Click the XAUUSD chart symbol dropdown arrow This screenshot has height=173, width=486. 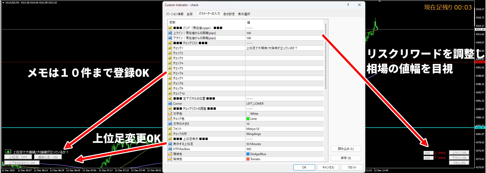tap(3, 3)
